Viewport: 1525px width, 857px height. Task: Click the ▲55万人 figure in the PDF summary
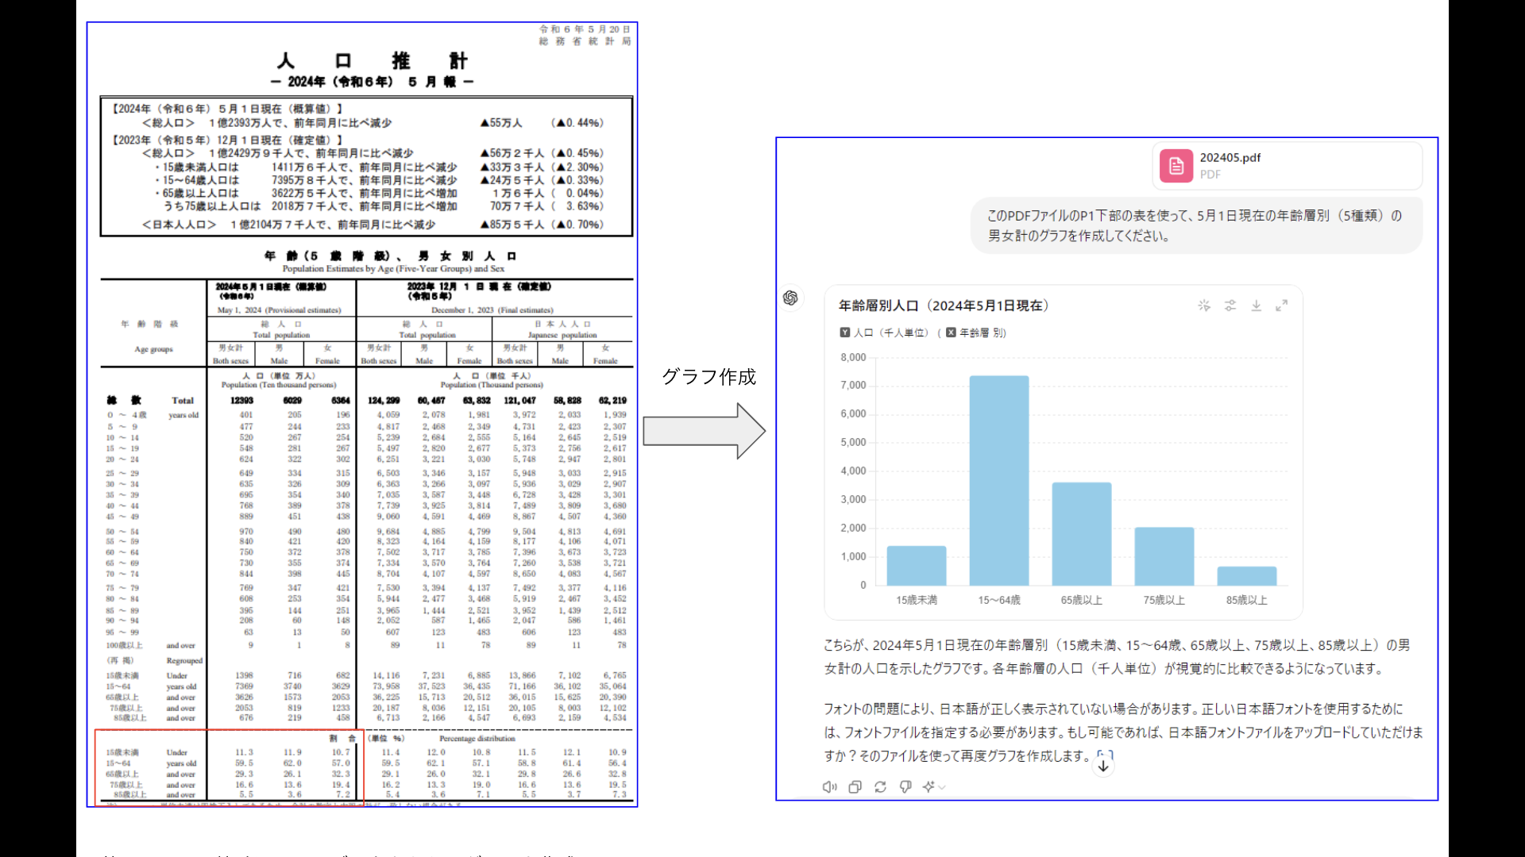pyautogui.click(x=500, y=123)
